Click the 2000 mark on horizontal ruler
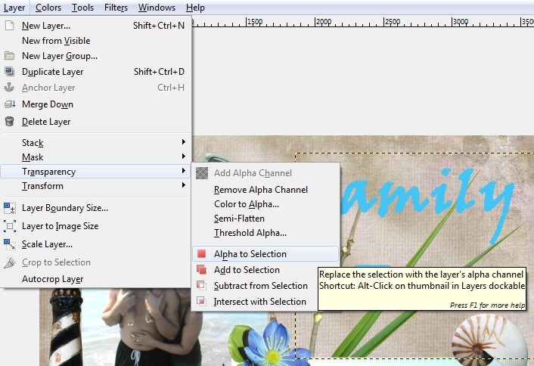 [x=323, y=21]
